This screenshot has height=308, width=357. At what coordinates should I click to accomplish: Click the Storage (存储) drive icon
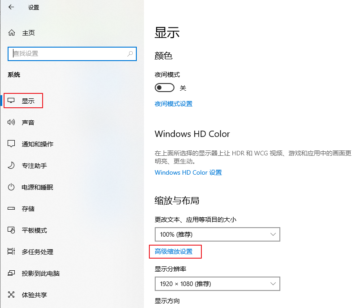(12, 209)
